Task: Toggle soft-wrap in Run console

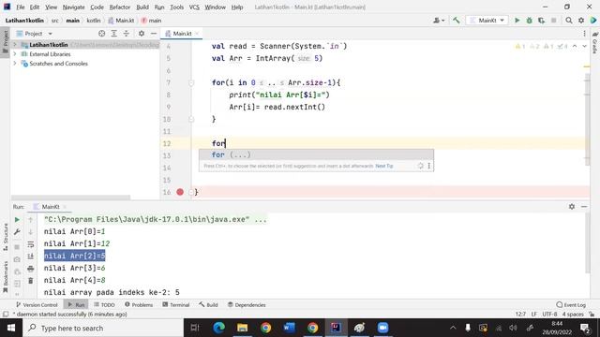Action: 31,244
